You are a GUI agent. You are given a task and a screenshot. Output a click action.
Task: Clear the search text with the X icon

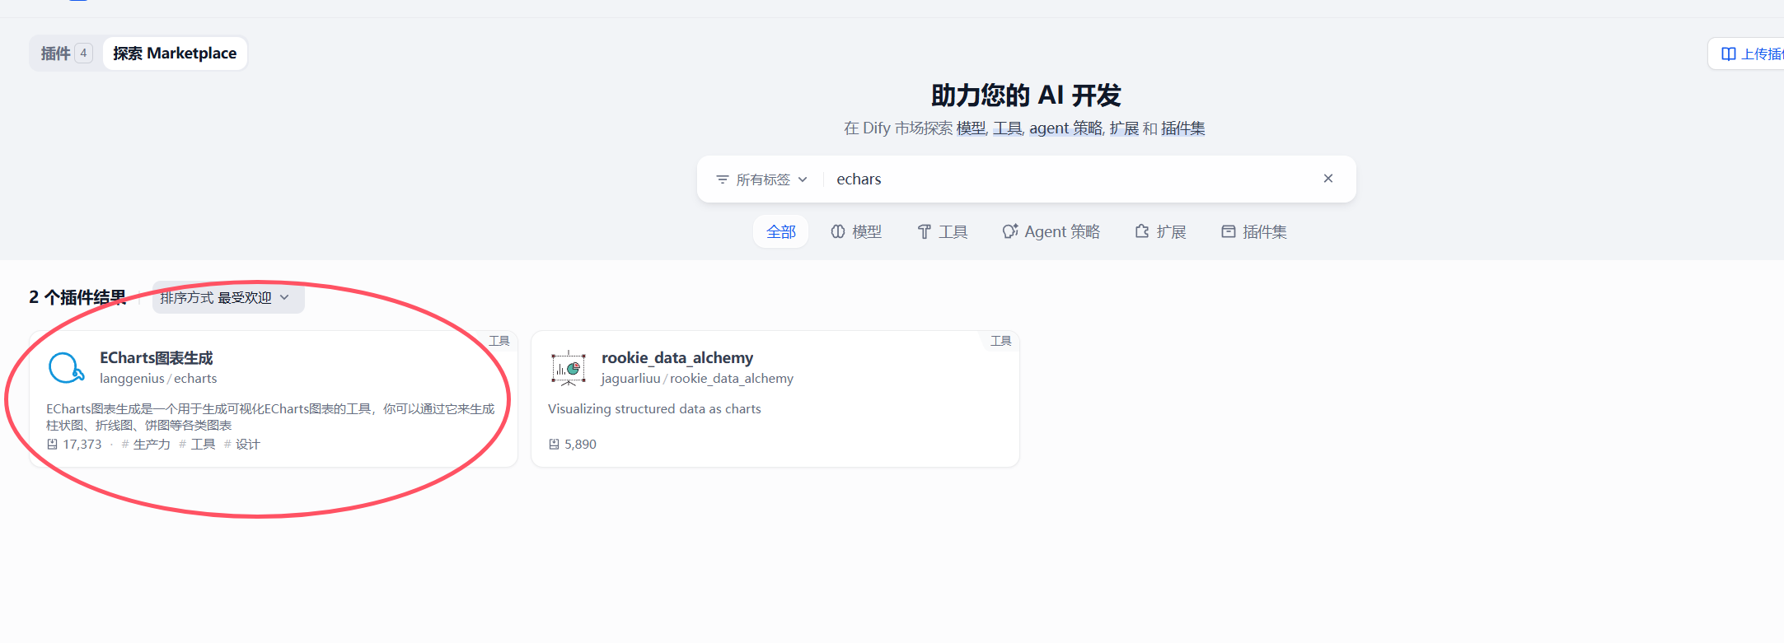coord(1328,179)
